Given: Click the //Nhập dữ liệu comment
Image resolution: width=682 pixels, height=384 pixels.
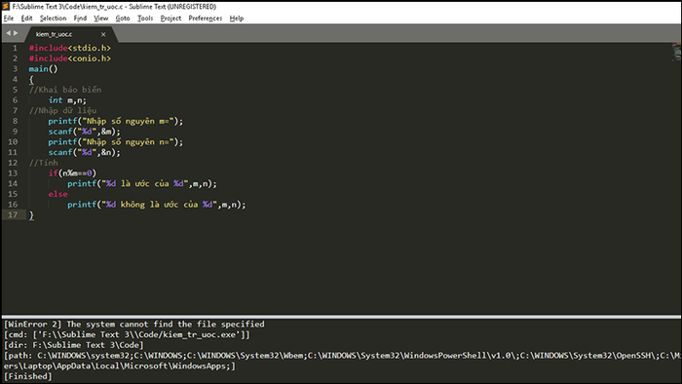Looking at the screenshot, I should tap(62, 110).
